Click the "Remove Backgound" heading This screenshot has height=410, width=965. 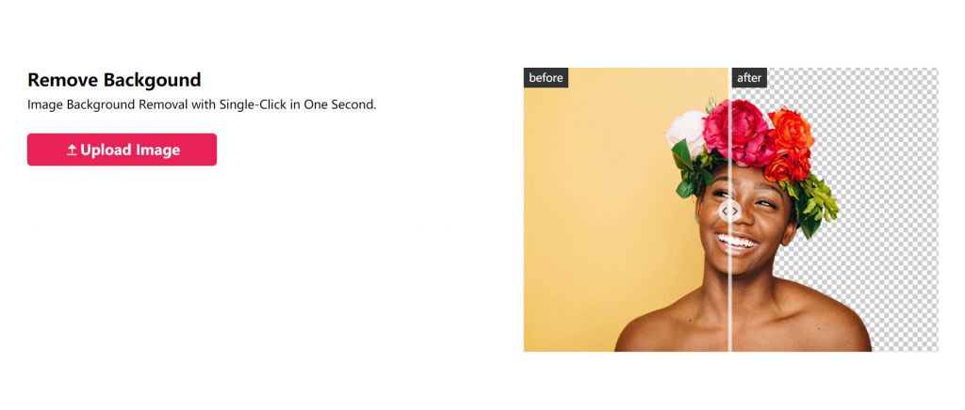click(x=114, y=80)
